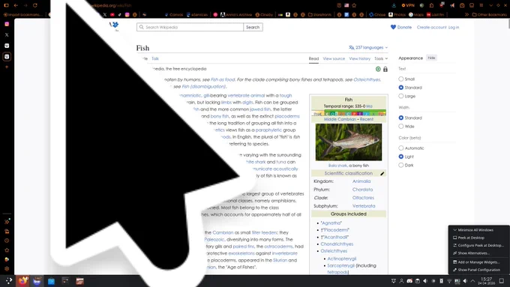Choose Configure Peek at Desktop menu entry

tap(478, 245)
